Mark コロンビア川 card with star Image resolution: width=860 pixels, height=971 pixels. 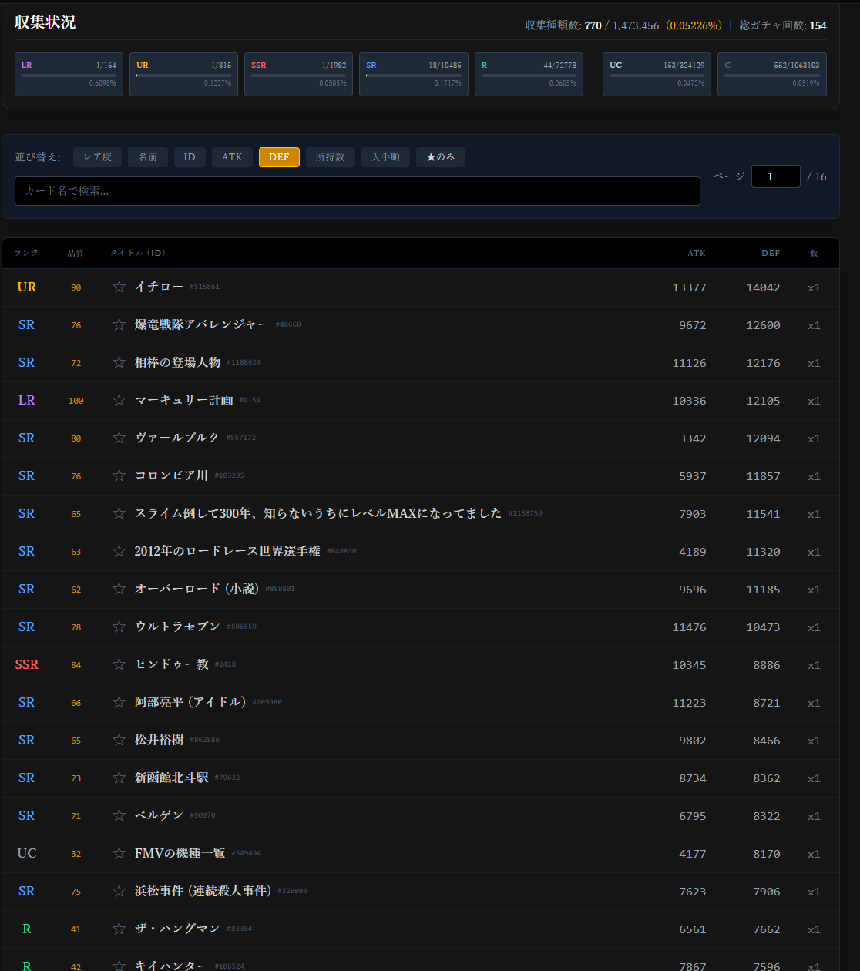click(119, 475)
